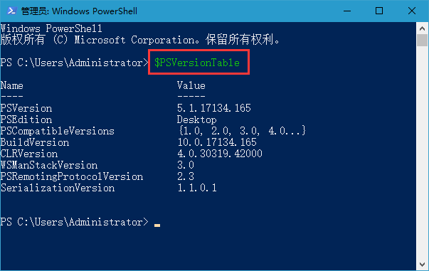Click the SerializationVersion row name
The width and height of the screenshot is (429, 271).
click(x=58, y=188)
